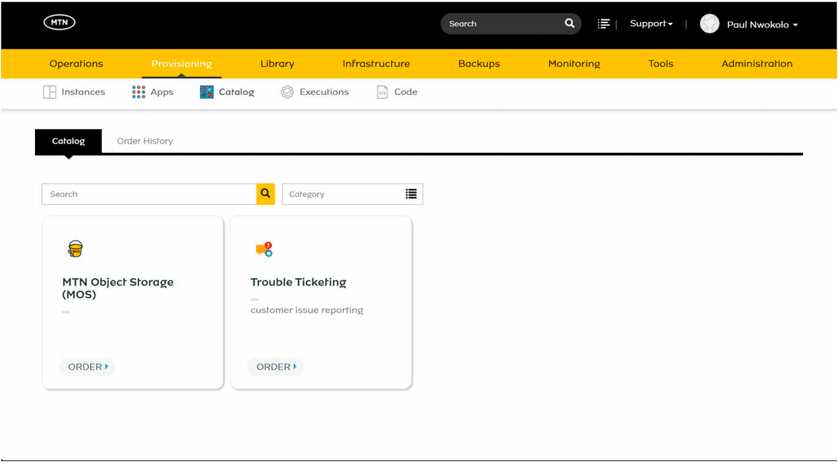This screenshot has height=468, width=838.
Task: Go to the Administration menu
Action: (x=757, y=63)
